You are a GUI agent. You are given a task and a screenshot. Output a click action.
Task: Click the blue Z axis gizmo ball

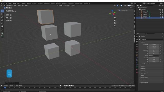(112, 11)
